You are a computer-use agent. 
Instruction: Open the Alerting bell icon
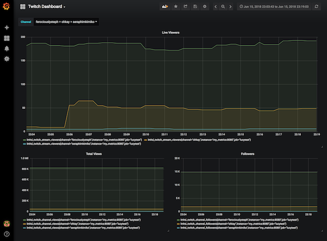[7, 49]
